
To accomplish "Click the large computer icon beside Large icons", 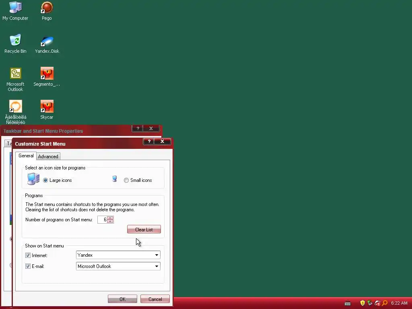I will click(x=33, y=179).
